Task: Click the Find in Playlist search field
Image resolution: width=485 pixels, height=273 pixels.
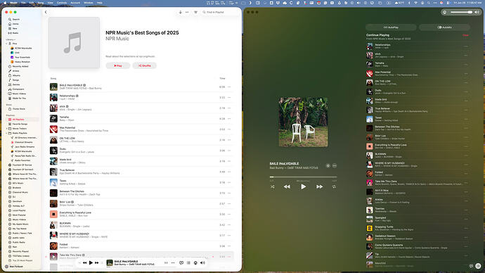Action: tap(220, 12)
